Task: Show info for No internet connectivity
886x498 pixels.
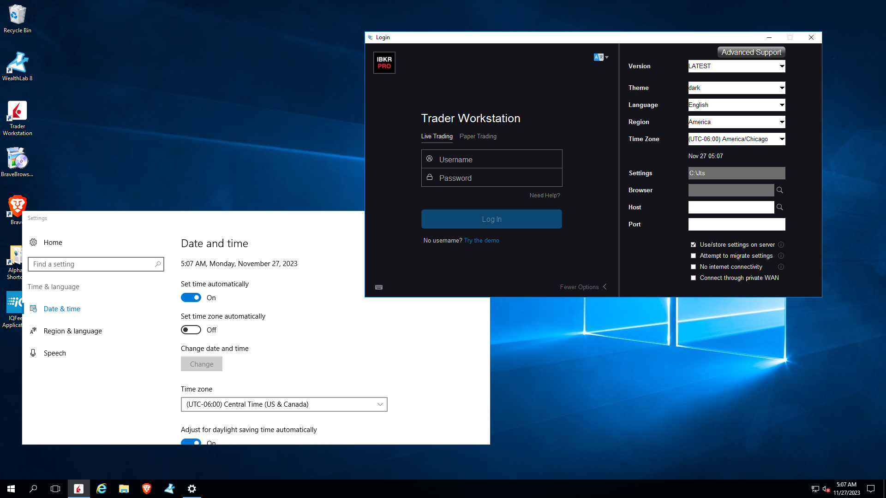Action: tap(781, 267)
